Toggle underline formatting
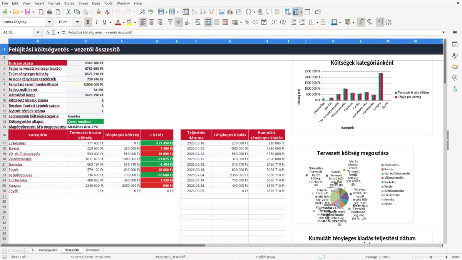This screenshot has height=260, width=462. [x=104, y=22]
